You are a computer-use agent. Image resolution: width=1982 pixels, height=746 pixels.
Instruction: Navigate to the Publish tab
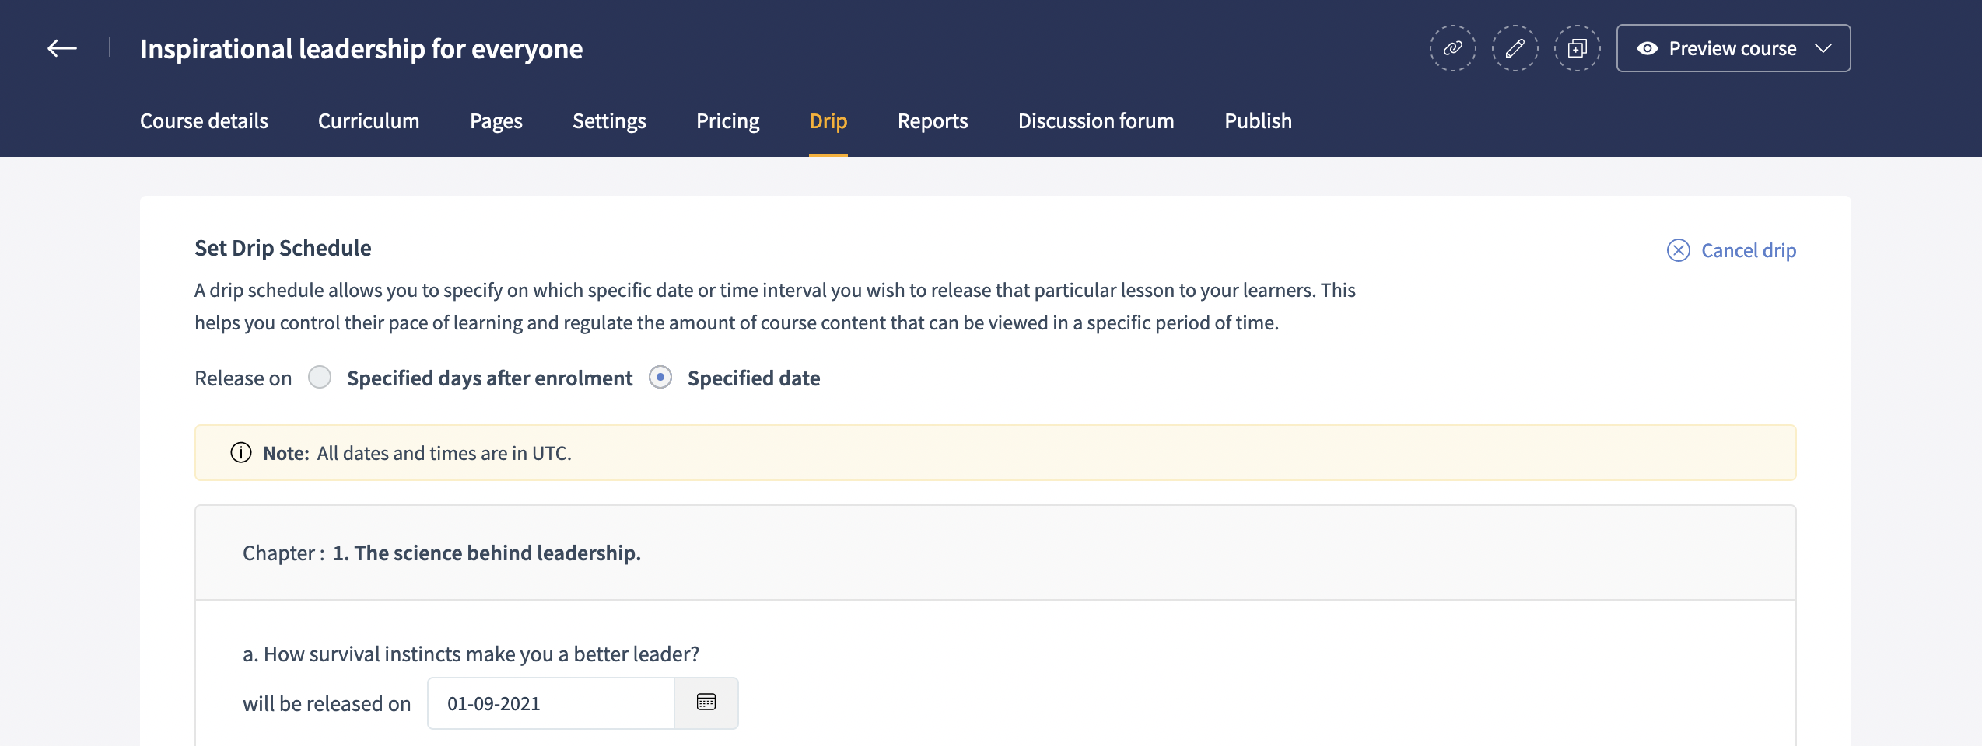pos(1258,121)
